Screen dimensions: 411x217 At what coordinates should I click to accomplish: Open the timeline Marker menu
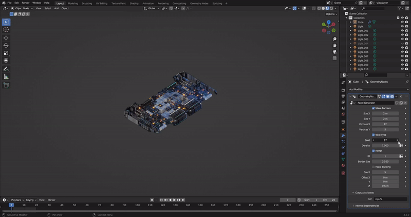[51, 200]
